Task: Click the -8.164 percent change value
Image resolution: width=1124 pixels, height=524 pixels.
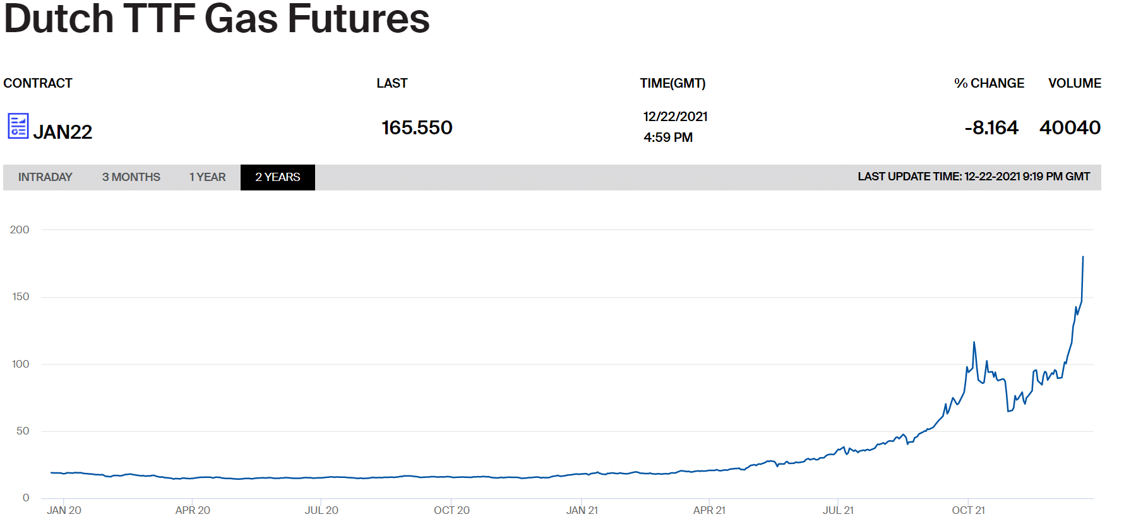Action: [x=991, y=127]
